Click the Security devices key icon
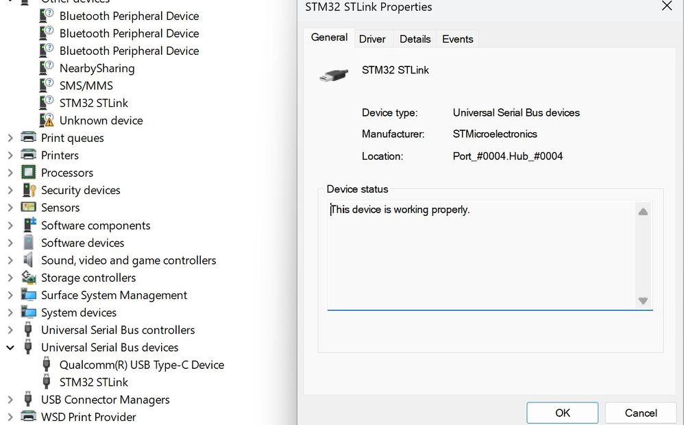Viewport: 684px width, 425px height. pos(29,190)
